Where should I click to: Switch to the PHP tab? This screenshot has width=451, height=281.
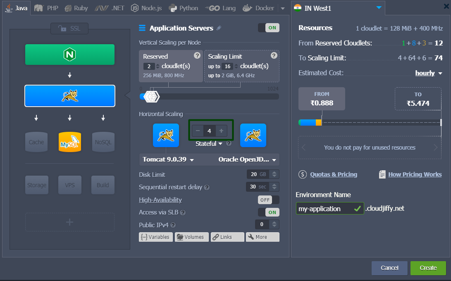pyautogui.click(x=46, y=8)
